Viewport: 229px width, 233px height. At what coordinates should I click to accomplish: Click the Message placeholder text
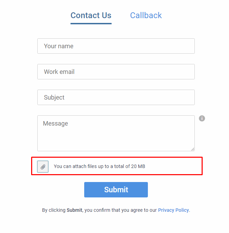(55, 124)
